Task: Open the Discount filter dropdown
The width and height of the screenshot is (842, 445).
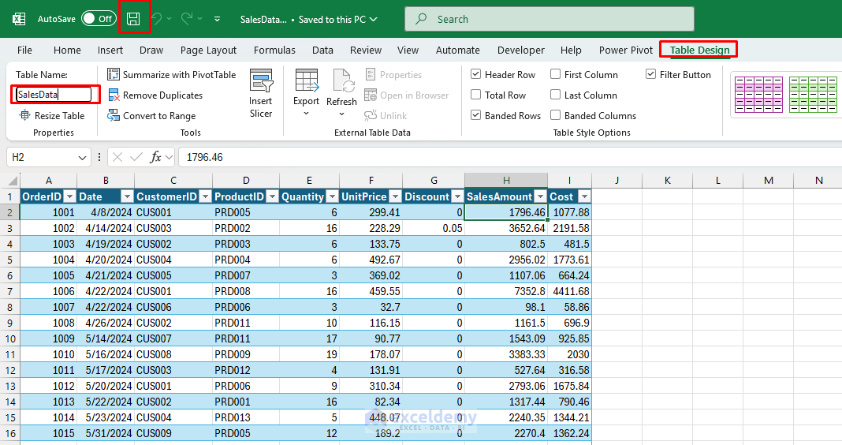Action: click(x=457, y=196)
